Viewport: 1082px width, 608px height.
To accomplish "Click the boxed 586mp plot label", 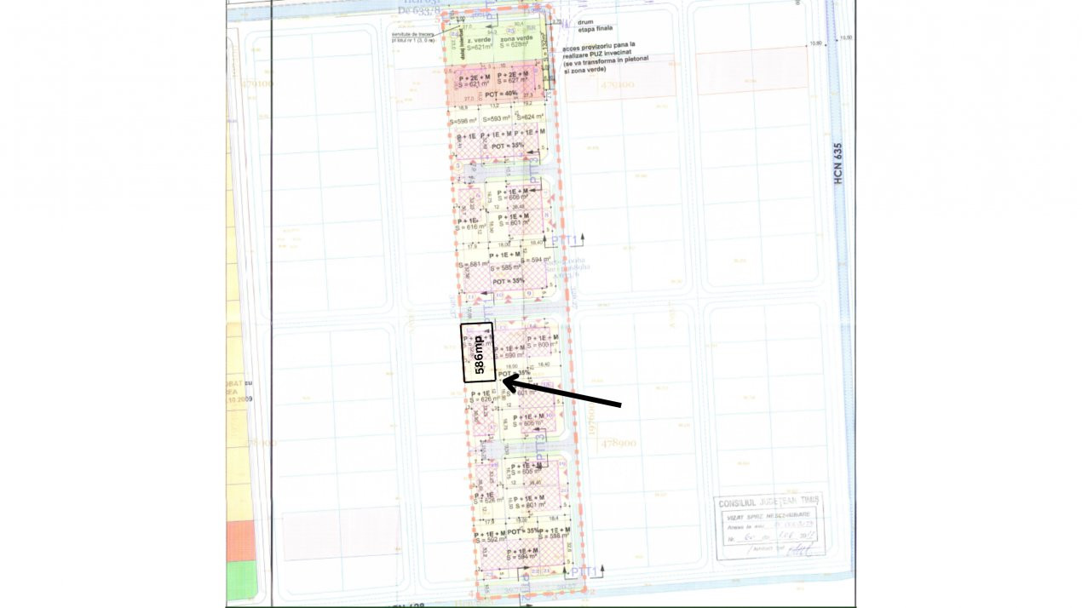I will coord(477,353).
